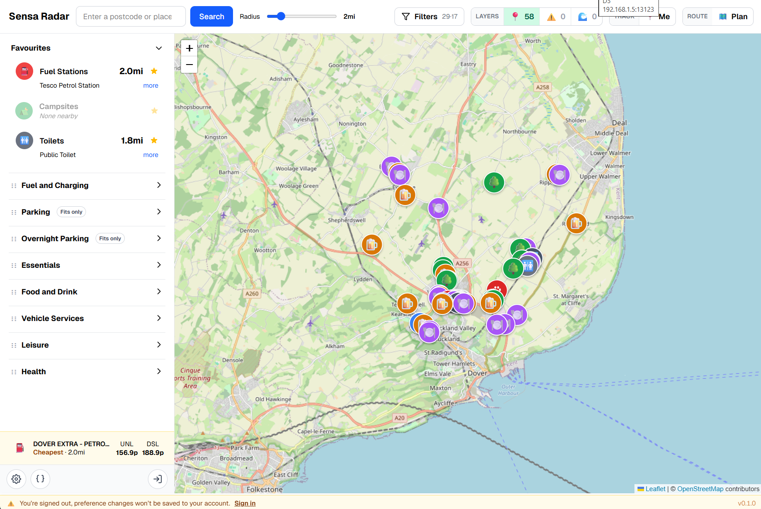This screenshot has width=761, height=509.
Task: Collapse the Favourites section
Action: coord(159,48)
